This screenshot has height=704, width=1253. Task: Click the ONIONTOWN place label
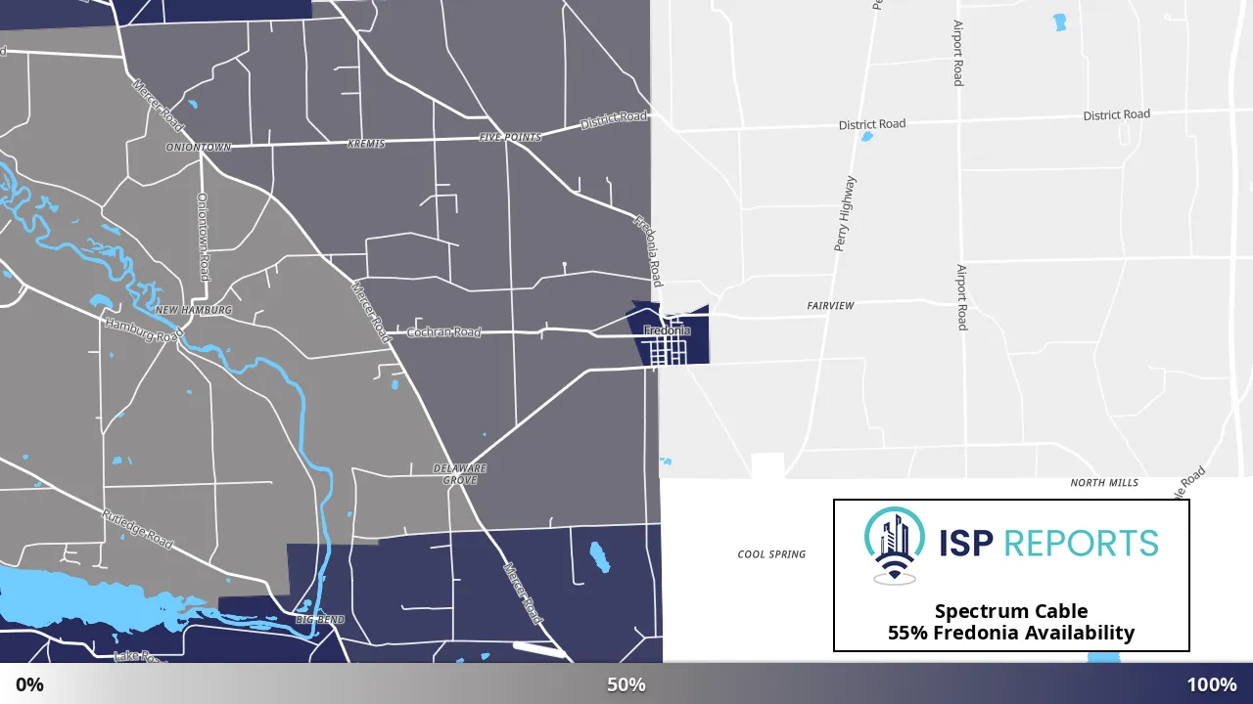pyautogui.click(x=199, y=148)
